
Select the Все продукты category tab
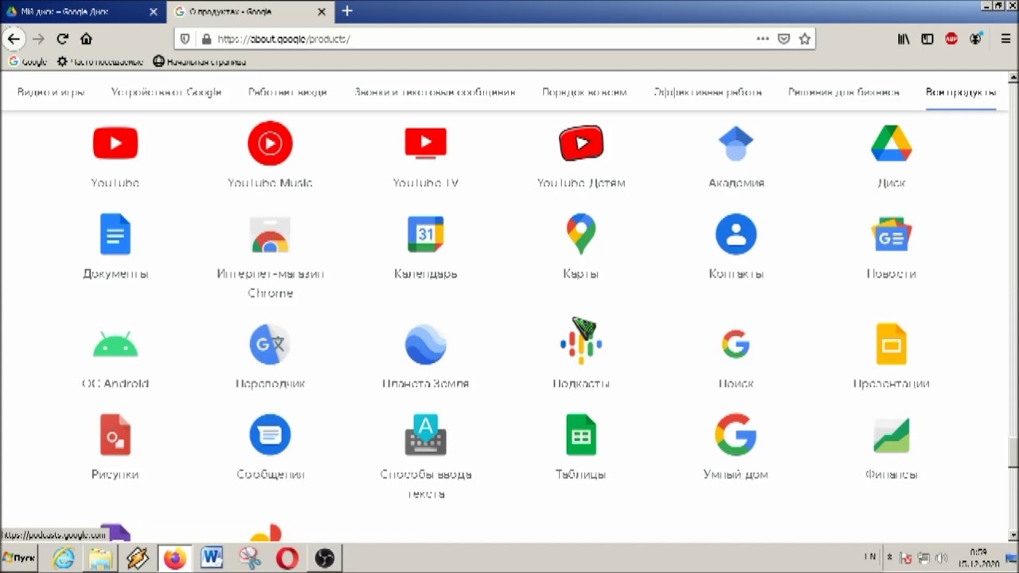(x=960, y=92)
